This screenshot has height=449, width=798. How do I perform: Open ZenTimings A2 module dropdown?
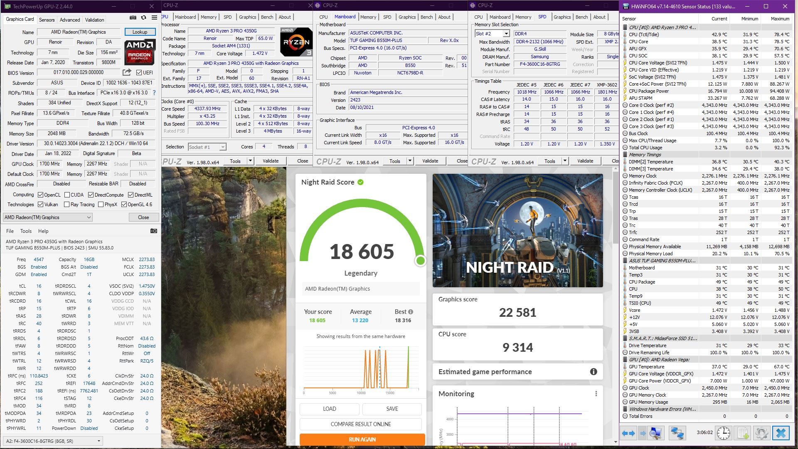pyautogui.click(x=54, y=441)
